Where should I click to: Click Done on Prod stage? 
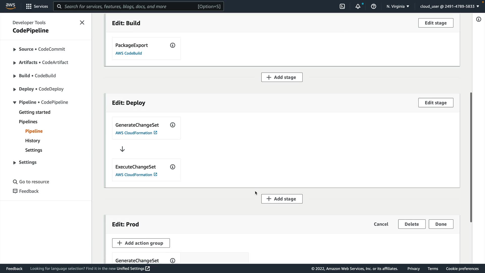tap(441, 224)
